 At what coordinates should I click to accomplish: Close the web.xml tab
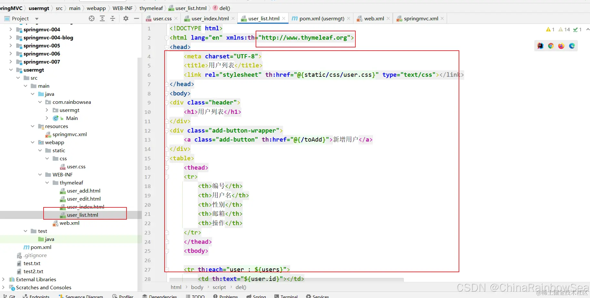pos(388,19)
